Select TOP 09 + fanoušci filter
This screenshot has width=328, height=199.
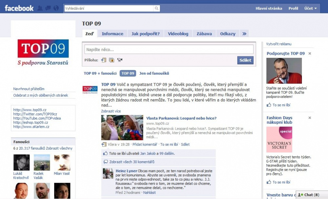[100, 73]
